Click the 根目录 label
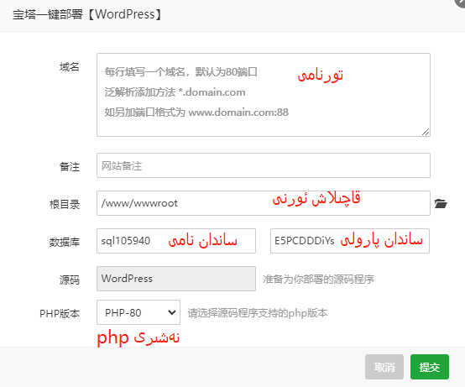465x387 pixels. pyautogui.click(x=65, y=204)
